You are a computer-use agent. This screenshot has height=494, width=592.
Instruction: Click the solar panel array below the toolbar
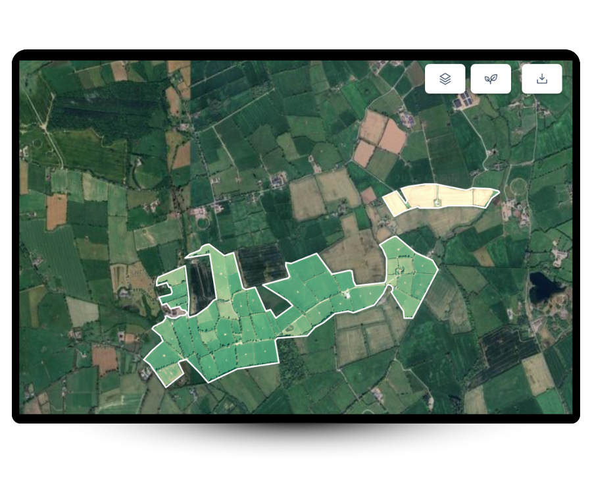click(466, 100)
